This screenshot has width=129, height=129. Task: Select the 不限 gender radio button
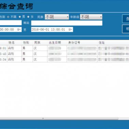(8, 17)
